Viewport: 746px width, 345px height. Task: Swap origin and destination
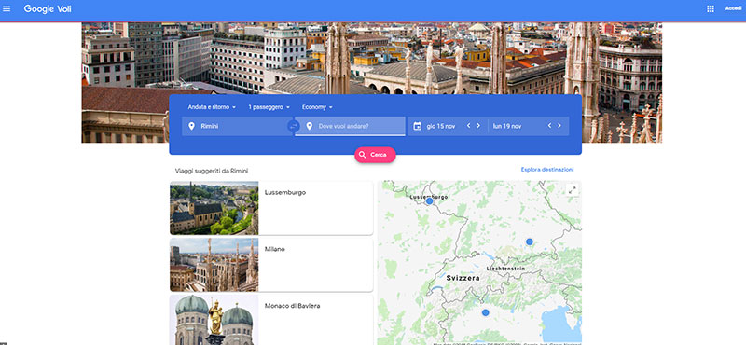294,126
